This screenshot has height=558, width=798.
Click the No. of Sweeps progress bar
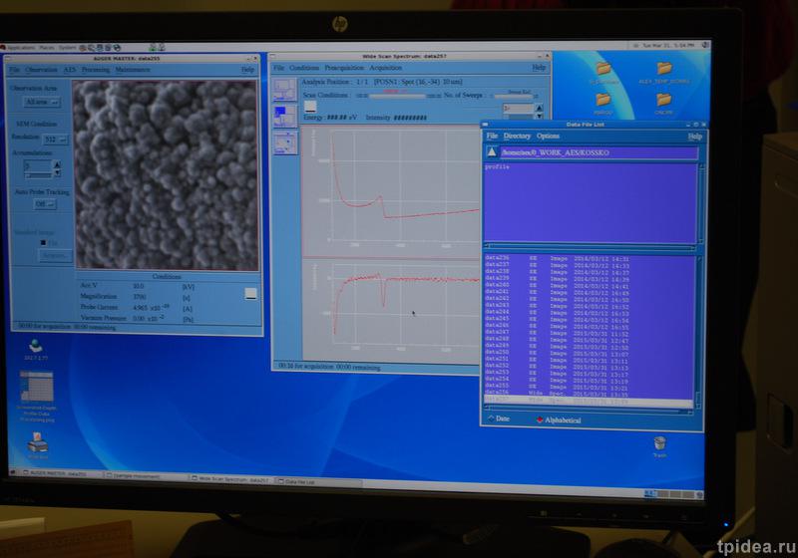tap(514, 96)
